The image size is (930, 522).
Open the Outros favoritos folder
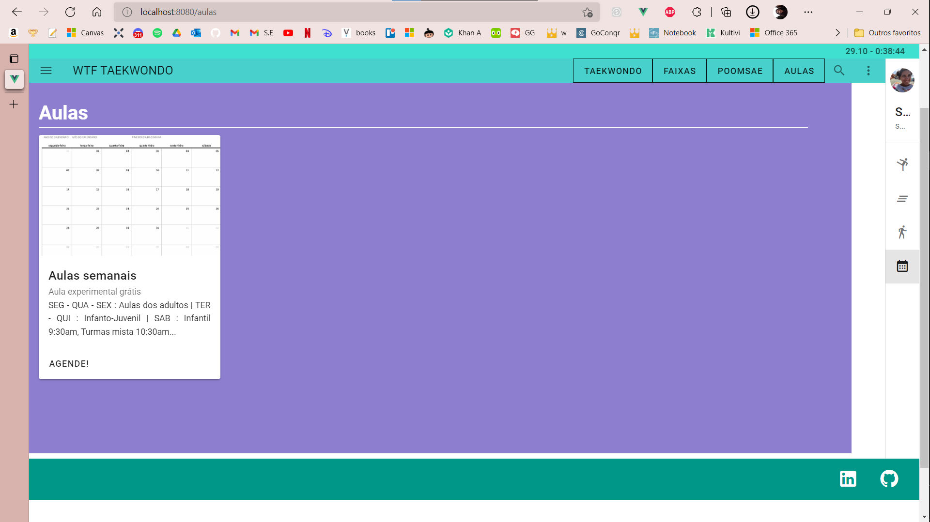click(887, 32)
